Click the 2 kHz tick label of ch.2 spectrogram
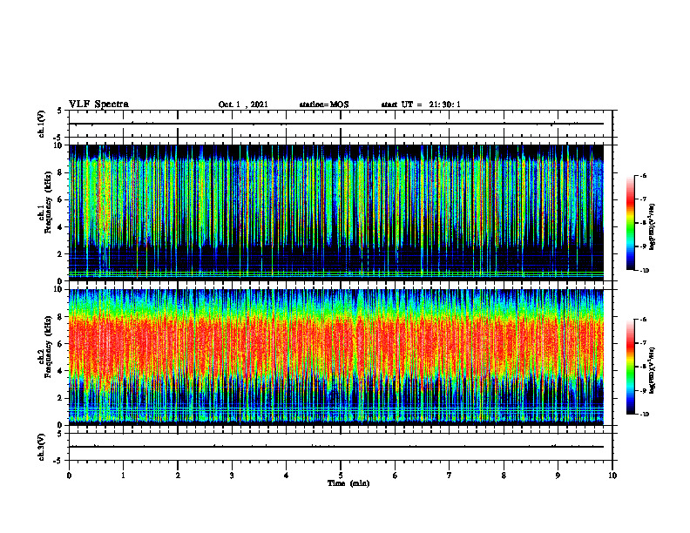This screenshot has height=533, width=690. point(60,398)
